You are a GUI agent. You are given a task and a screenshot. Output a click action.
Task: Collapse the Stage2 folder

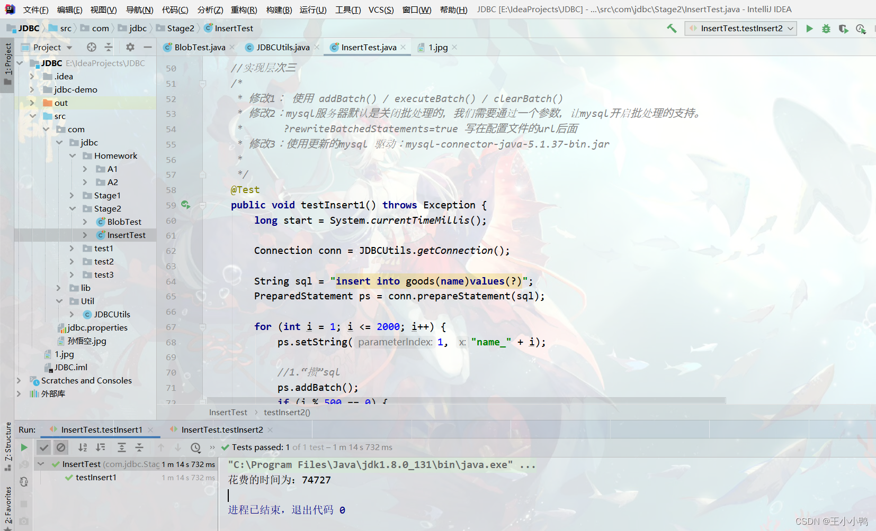coord(73,208)
